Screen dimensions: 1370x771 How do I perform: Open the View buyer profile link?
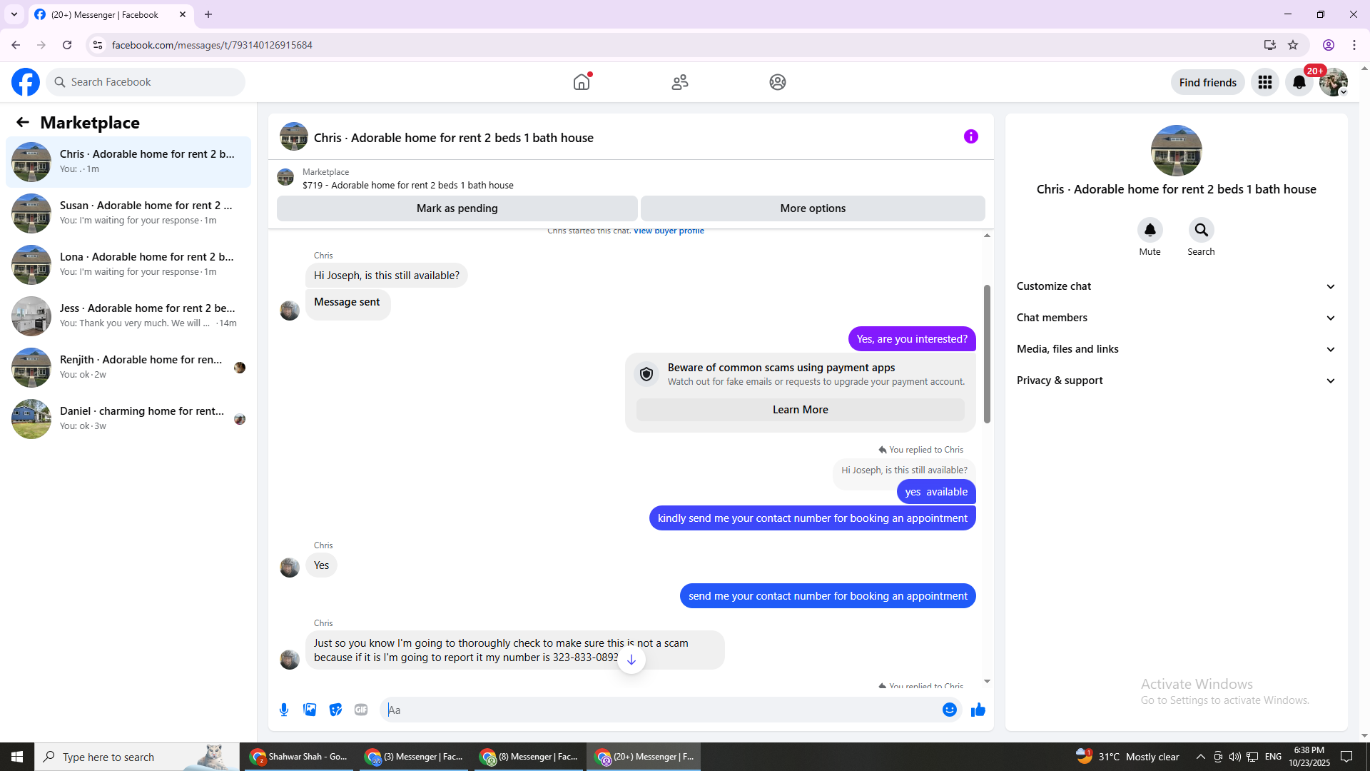669,231
